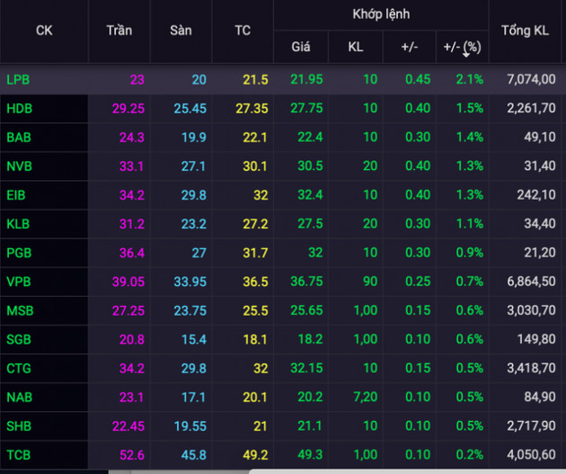Click BAB ceiling price 24.3
This screenshot has height=474, width=566.
132,138
